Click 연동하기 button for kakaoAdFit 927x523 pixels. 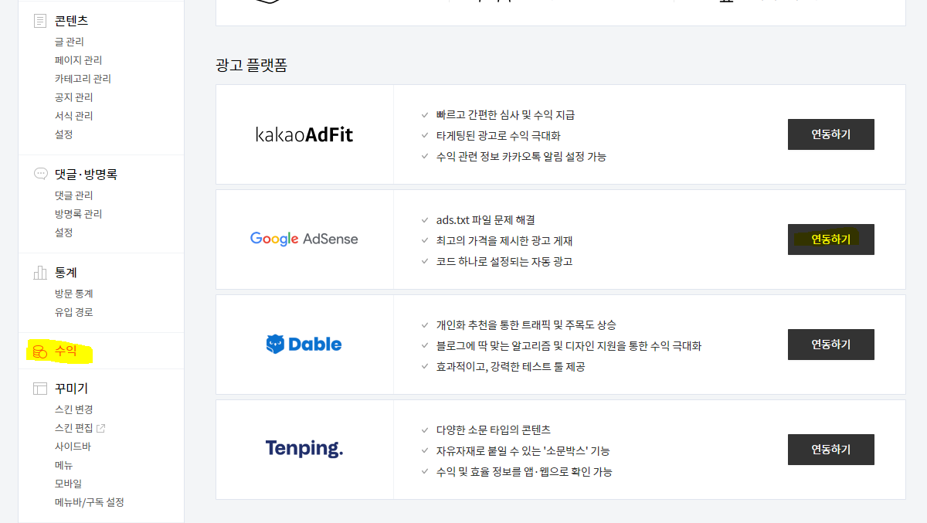[831, 134]
